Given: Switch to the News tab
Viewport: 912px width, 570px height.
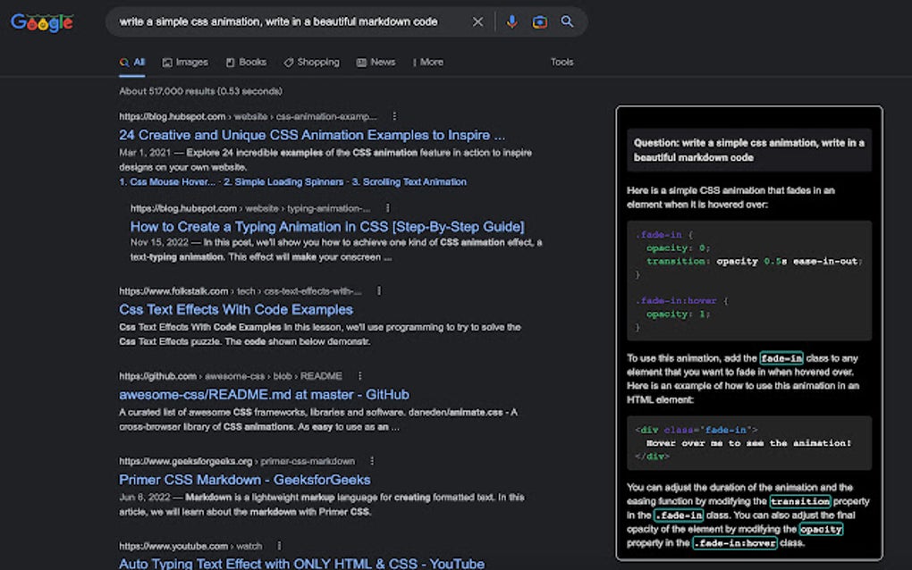Looking at the screenshot, I should click(x=379, y=62).
